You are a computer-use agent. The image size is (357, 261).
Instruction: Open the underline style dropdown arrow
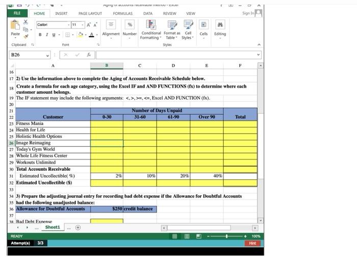pos(59,35)
